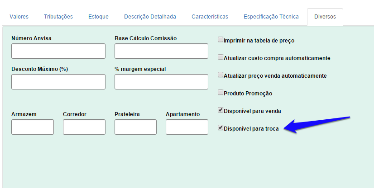This screenshot has height=188, width=374.
Task: Select the Estoque tab
Action: pyautogui.click(x=98, y=17)
